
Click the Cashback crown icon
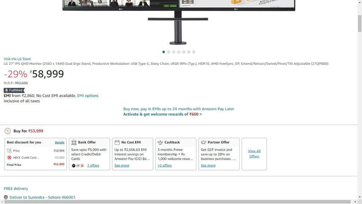[160, 142]
